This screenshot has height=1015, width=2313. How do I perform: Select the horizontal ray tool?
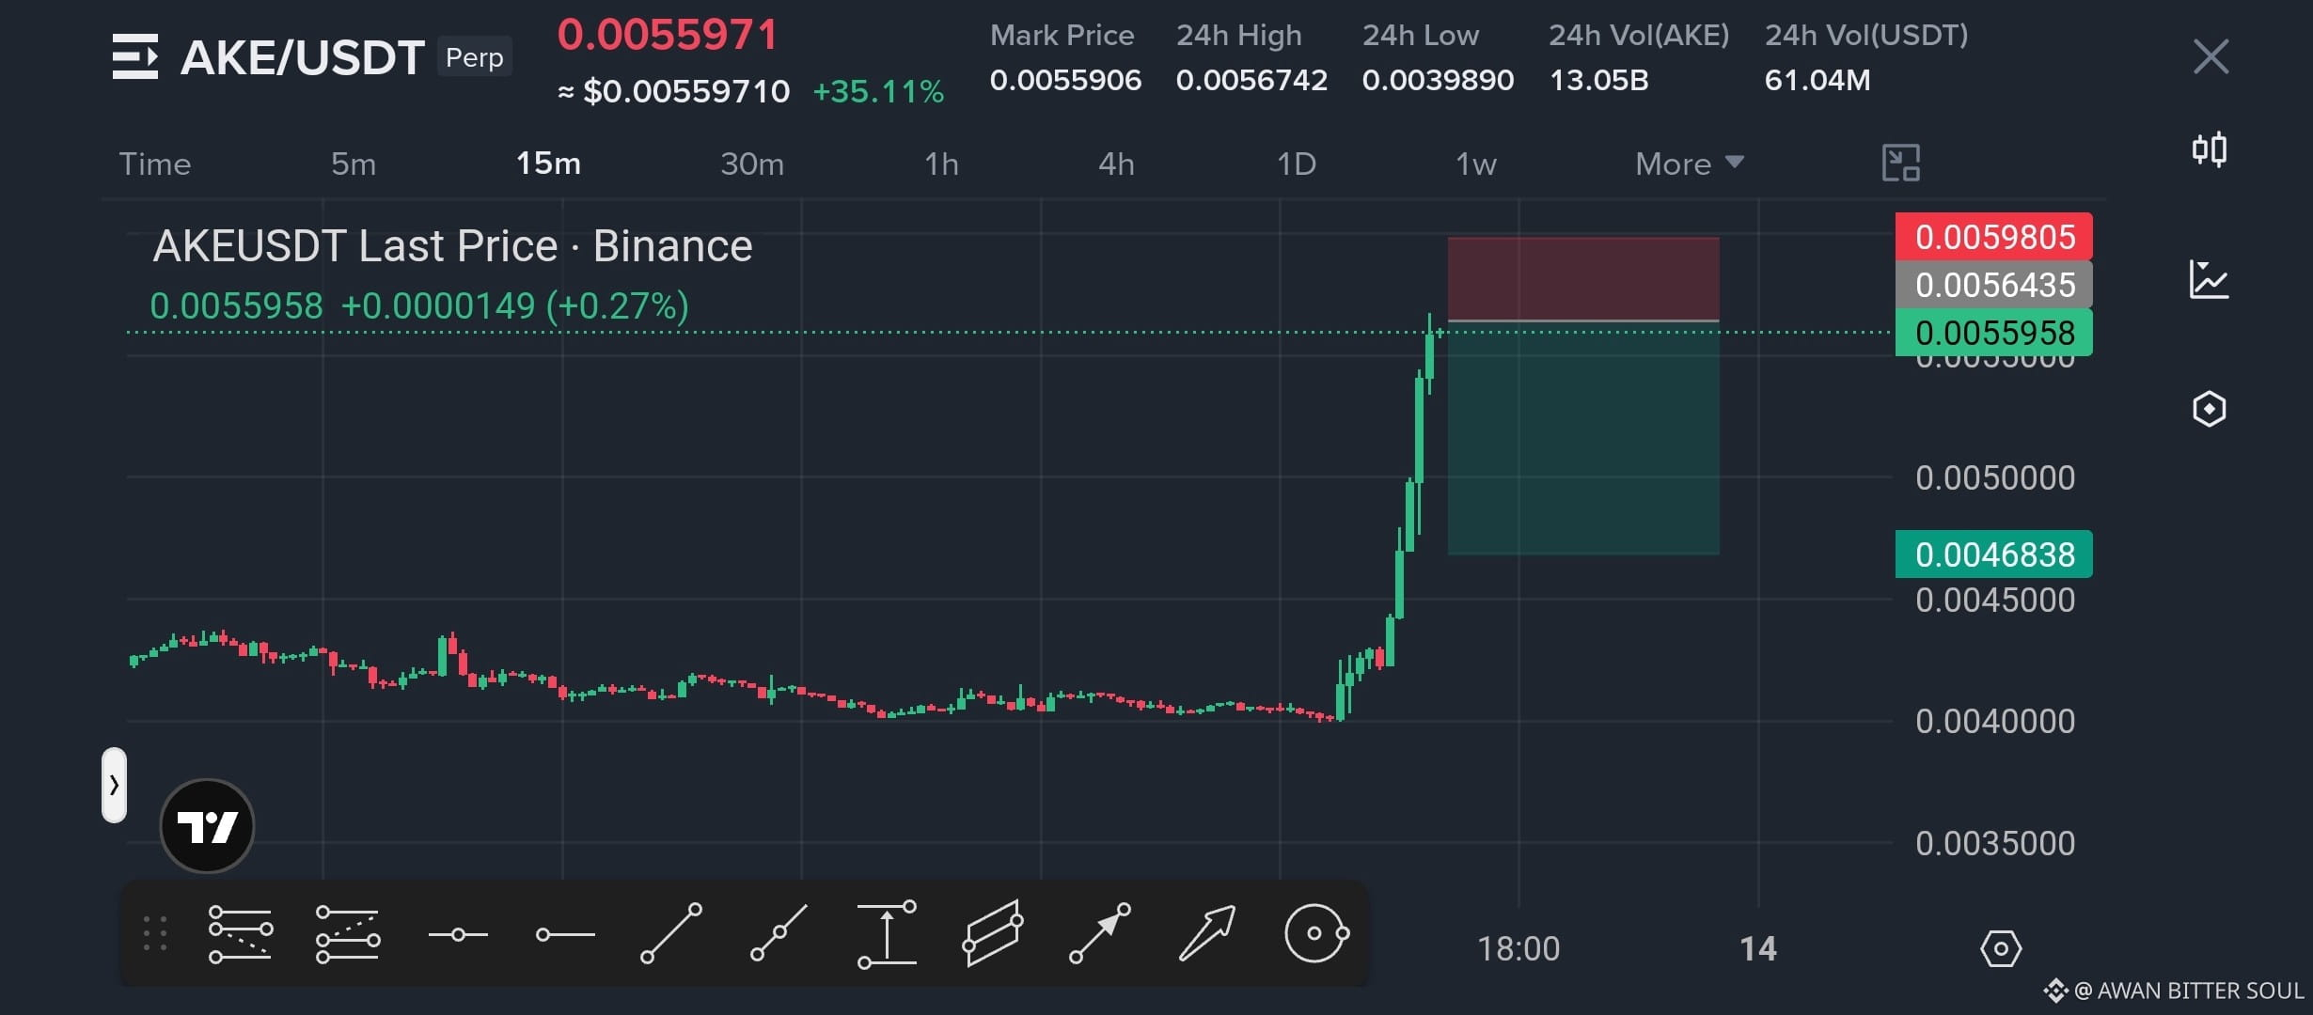pyautogui.click(x=565, y=934)
